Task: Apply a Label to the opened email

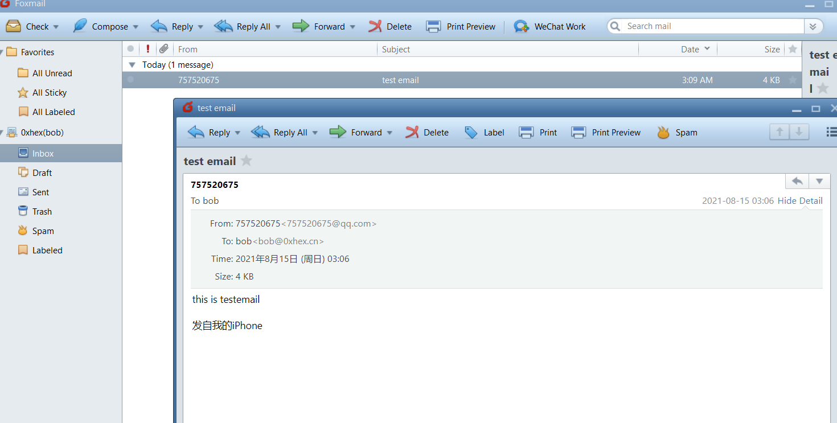Action: (x=485, y=132)
